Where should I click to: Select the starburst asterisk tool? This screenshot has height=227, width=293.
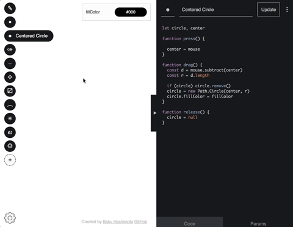coord(10,118)
